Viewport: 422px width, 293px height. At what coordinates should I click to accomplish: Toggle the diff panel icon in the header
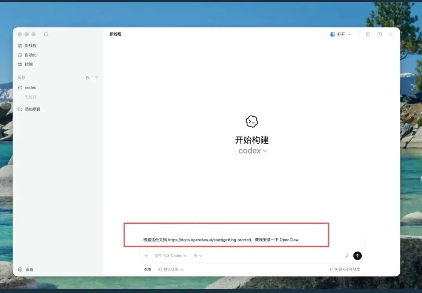[x=379, y=34]
